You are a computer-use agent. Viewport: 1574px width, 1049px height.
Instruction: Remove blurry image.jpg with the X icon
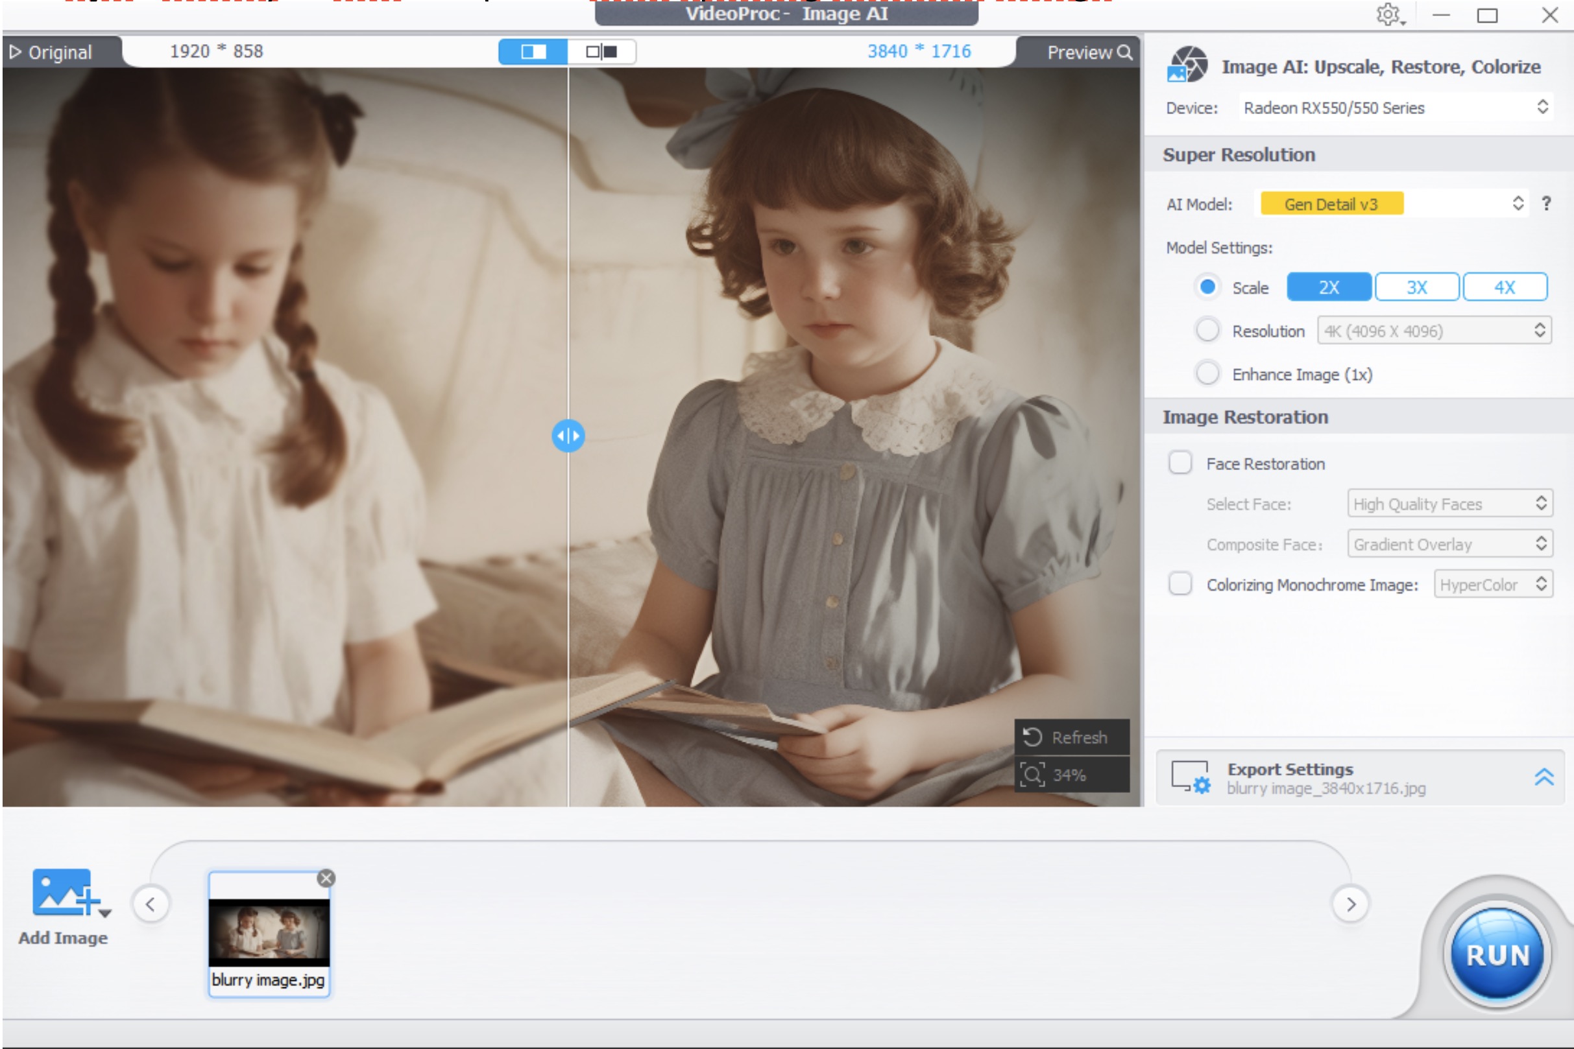point(326,878)
